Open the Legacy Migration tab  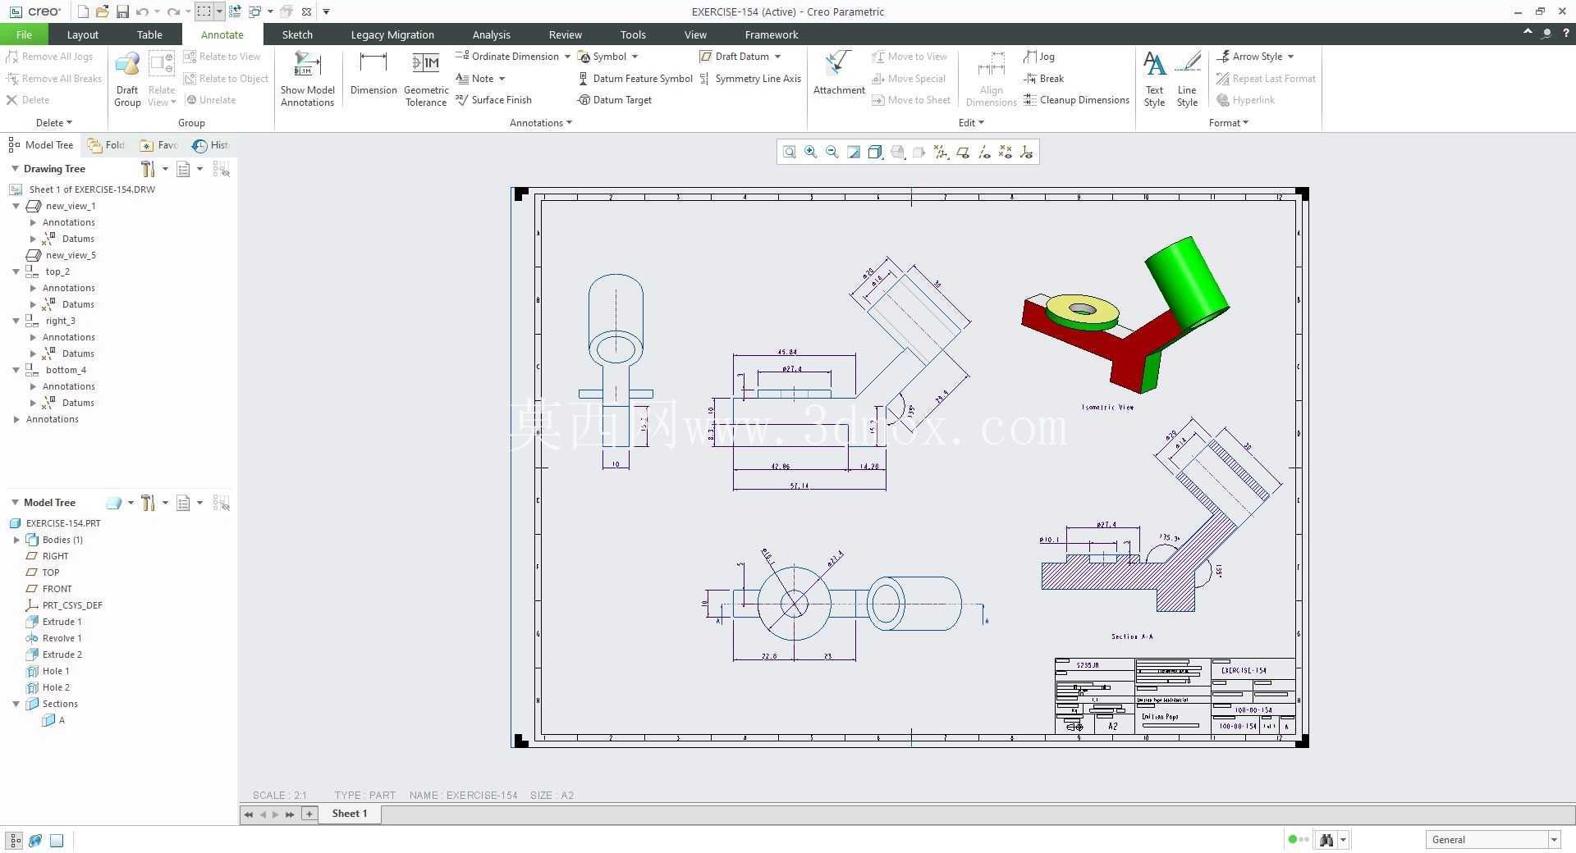(x=392, y=34)
